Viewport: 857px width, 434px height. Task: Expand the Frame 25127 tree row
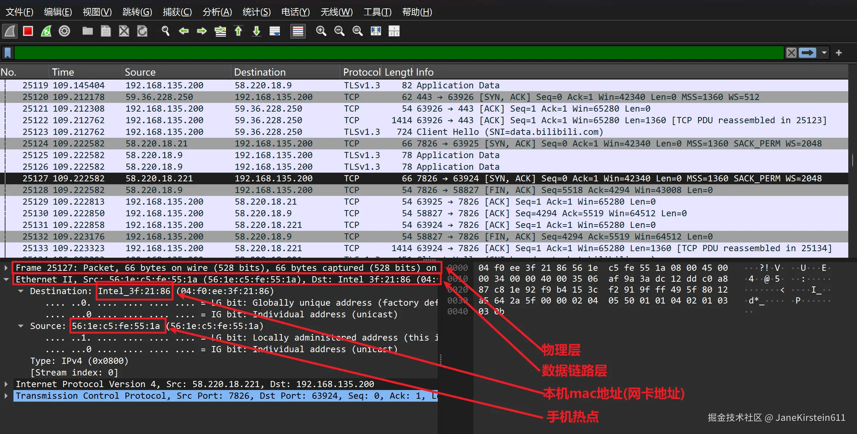[x=6, y=268]
